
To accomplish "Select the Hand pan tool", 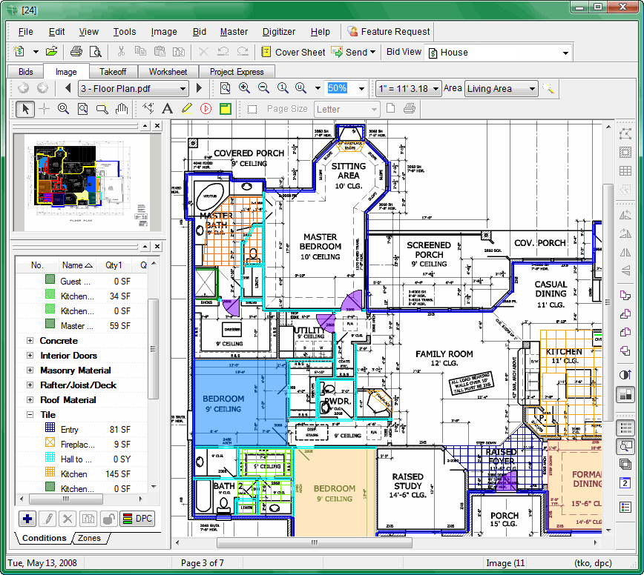I will point(122,109).
